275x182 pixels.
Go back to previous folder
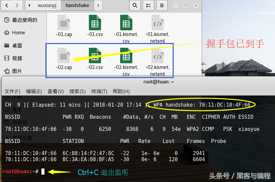pos(7,5)
